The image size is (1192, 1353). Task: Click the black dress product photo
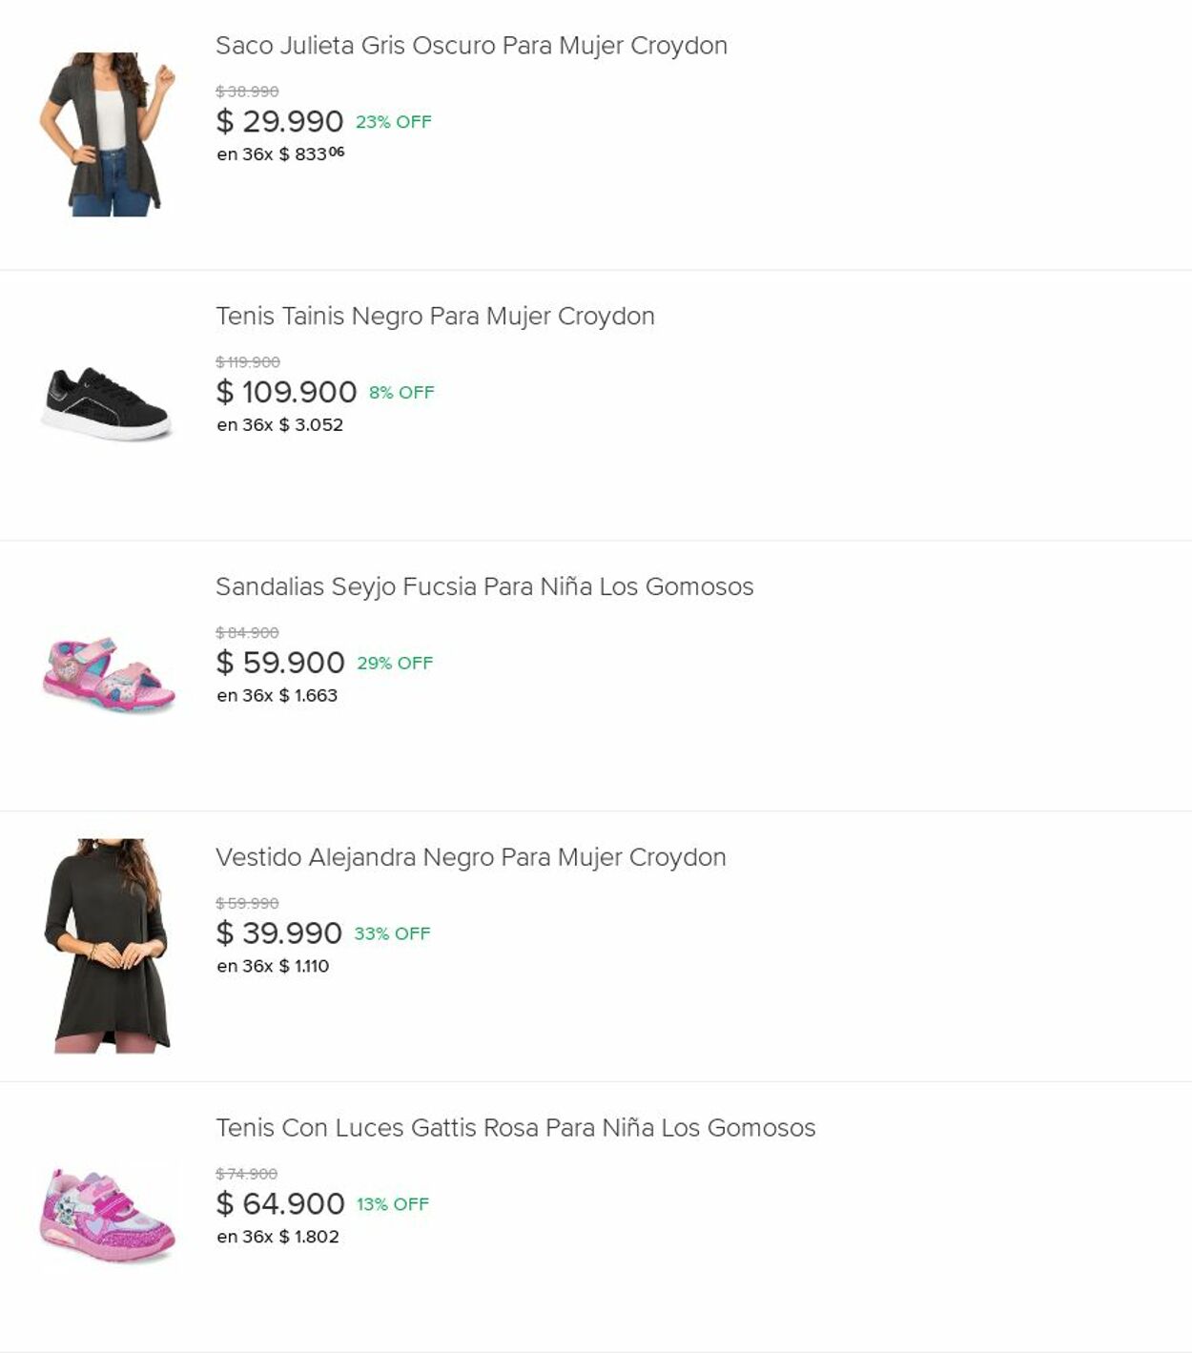coord(108,945)
